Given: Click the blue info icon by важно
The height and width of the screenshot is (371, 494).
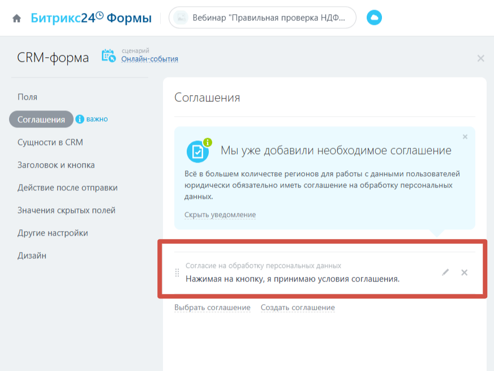Looking at the screenshot, I should pyautogui.click(x=80, y=120).
